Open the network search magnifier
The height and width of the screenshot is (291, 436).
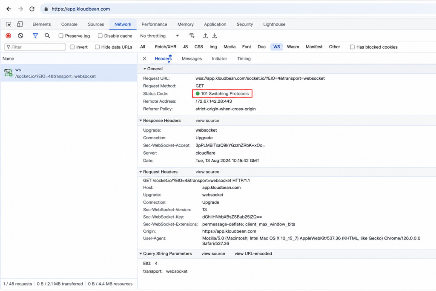[x=47, y=36]
